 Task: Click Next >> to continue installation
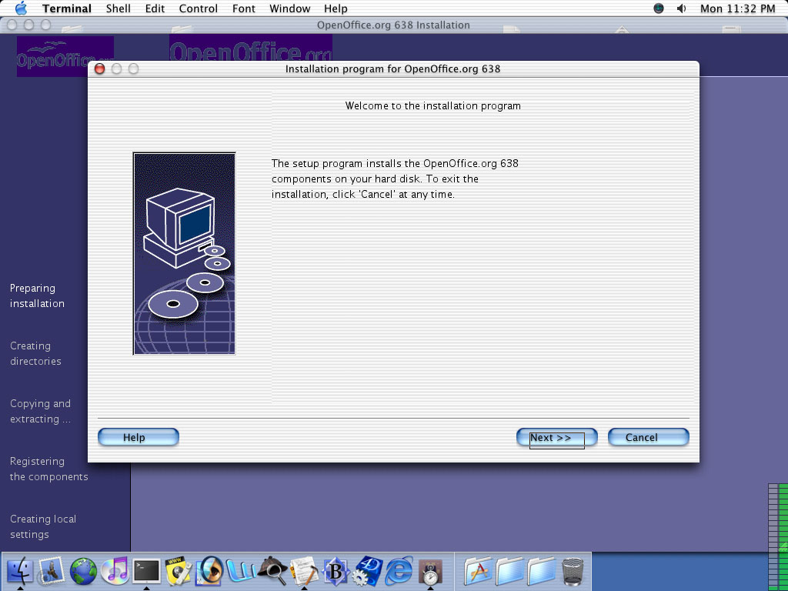point(557,437)
